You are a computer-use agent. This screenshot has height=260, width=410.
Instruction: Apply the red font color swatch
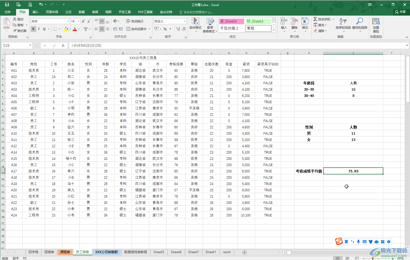pos(75,29)
